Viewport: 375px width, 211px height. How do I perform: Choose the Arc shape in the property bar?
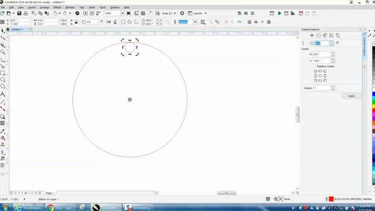[136, 22]
